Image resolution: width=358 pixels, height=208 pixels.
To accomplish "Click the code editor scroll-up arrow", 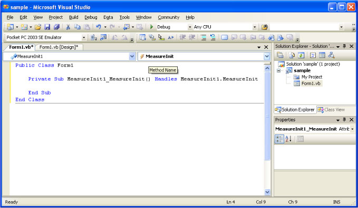I will pyautogui.click(x=267, y=68).
